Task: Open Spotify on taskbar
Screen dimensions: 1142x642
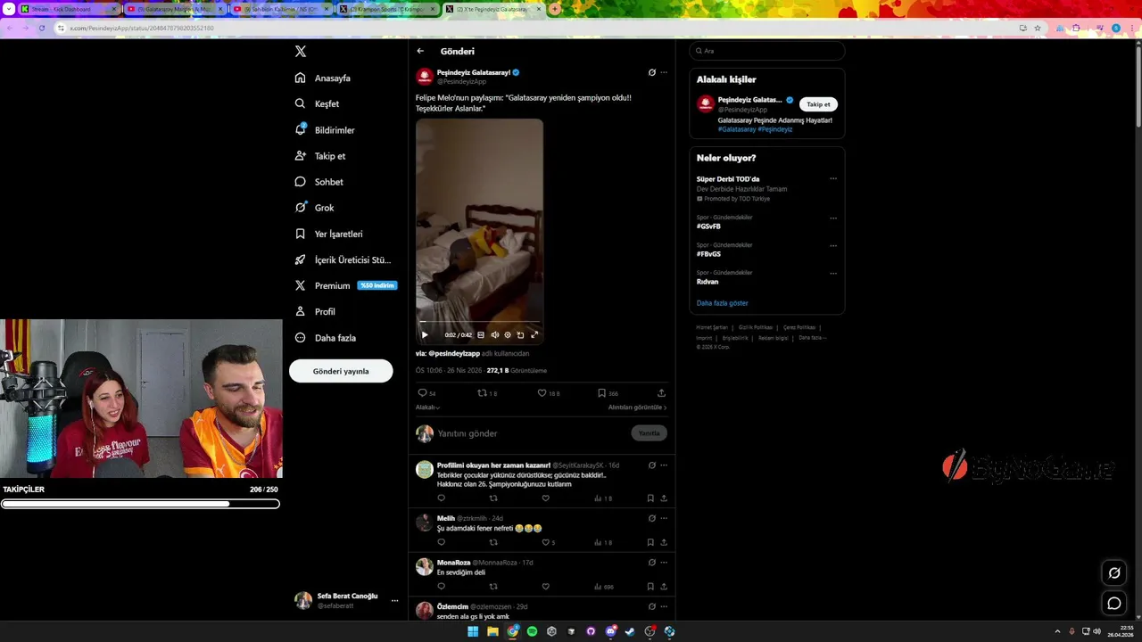Action: pos(532,631)
